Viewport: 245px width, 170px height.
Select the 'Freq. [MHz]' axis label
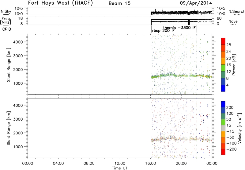click(x=6, y=21)
